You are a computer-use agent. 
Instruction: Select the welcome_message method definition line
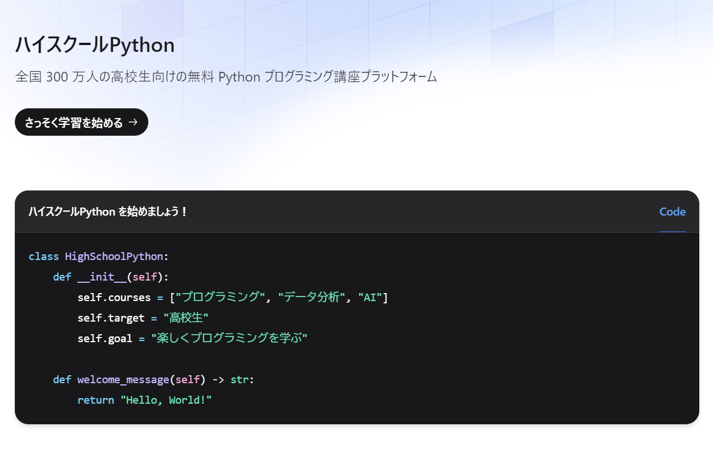151,379
